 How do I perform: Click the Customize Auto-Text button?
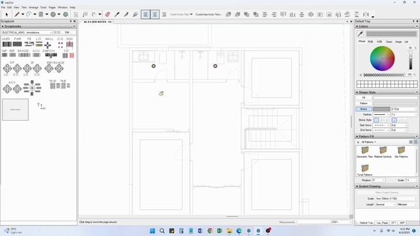click(x=209, y=14)
